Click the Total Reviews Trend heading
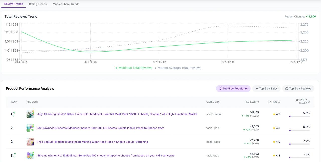The height and width of the screenshot is (162, 321). [x=21, y=17]
